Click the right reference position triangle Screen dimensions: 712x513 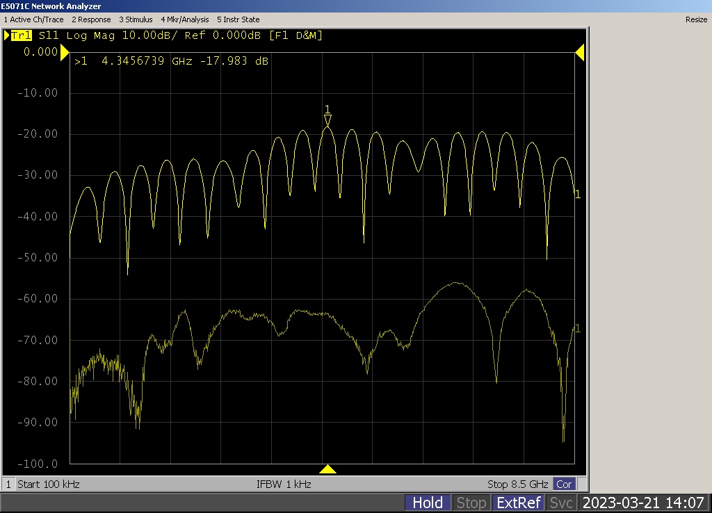(x=579, y=52)
